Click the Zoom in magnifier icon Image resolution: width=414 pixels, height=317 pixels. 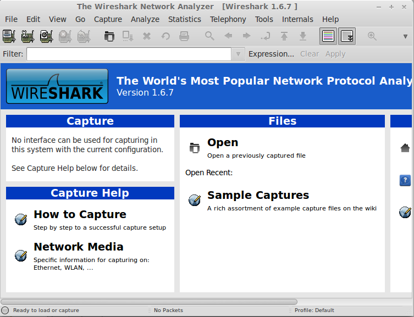pos(372,36)
